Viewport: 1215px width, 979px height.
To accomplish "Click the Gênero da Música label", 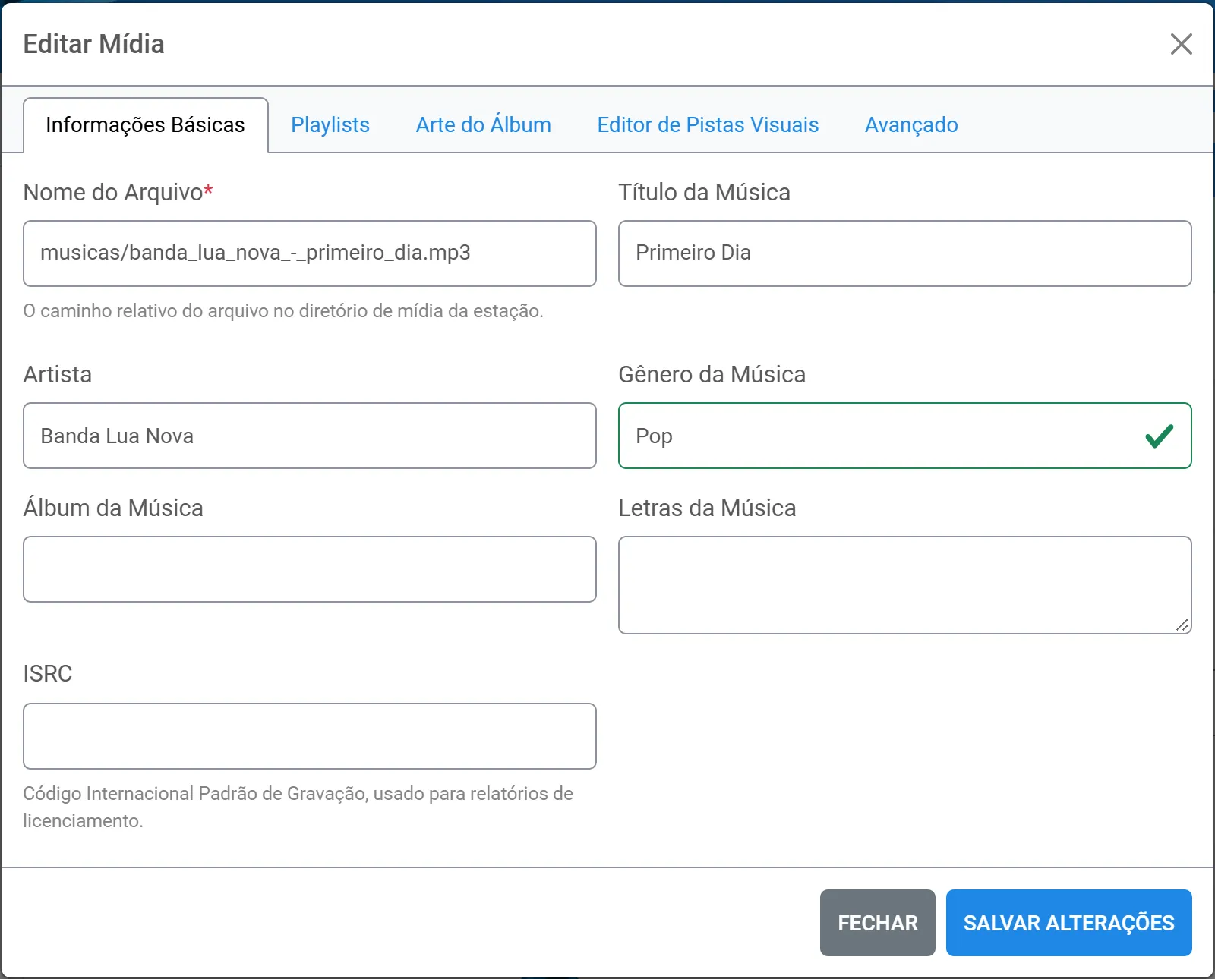I will point(712,375).
